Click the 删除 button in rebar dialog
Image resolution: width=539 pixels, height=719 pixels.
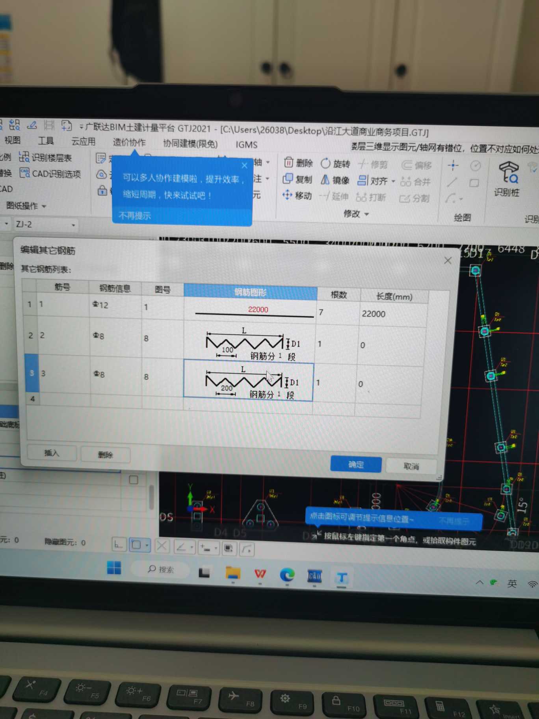coord(105,454)
